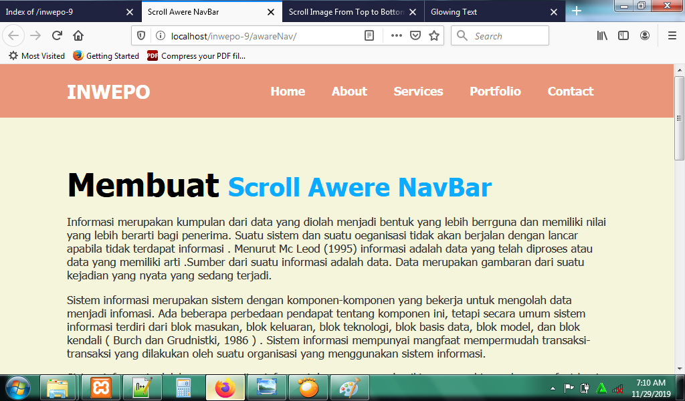Open tracking protection shield icon
Viewport: 685px width, 401px height.
pyautogui.click(x=141, y=35)
